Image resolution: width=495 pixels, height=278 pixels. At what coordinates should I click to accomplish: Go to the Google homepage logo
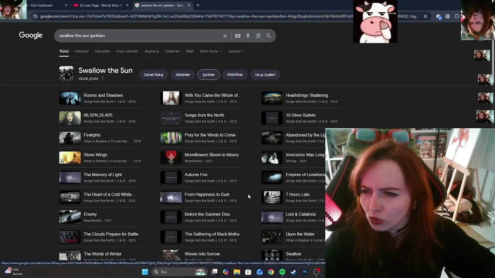[x=31, y=36]
